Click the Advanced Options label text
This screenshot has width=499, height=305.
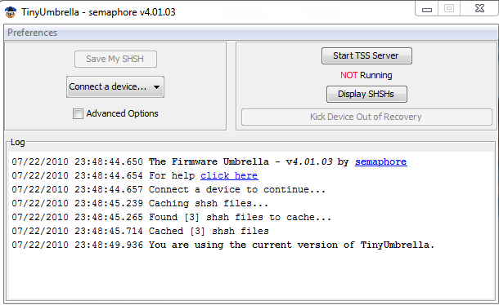(x=122, y=113)
